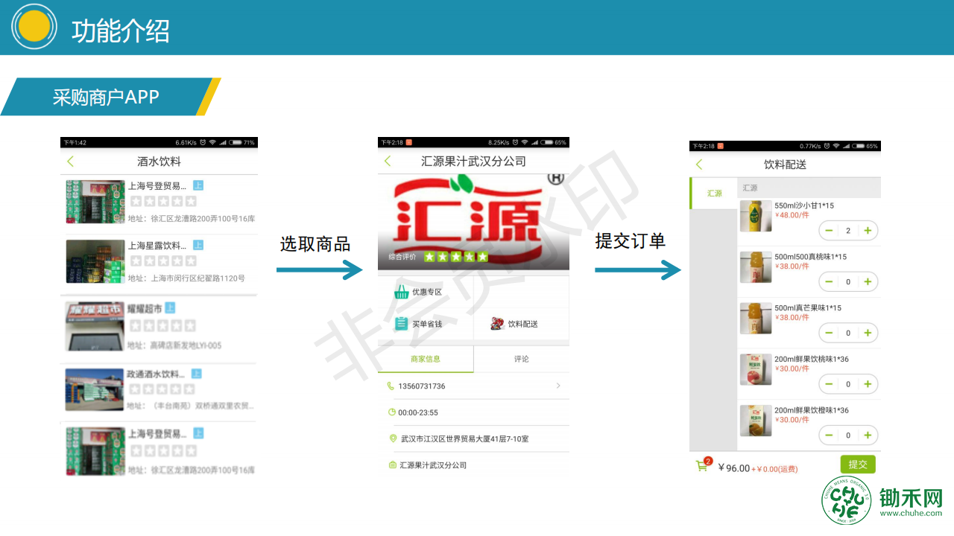Select address 高碑店新发地LYI-005

click(174, 345)
